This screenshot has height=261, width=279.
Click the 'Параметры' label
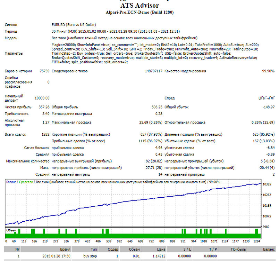pyautogui.click(x=14, y=53)
